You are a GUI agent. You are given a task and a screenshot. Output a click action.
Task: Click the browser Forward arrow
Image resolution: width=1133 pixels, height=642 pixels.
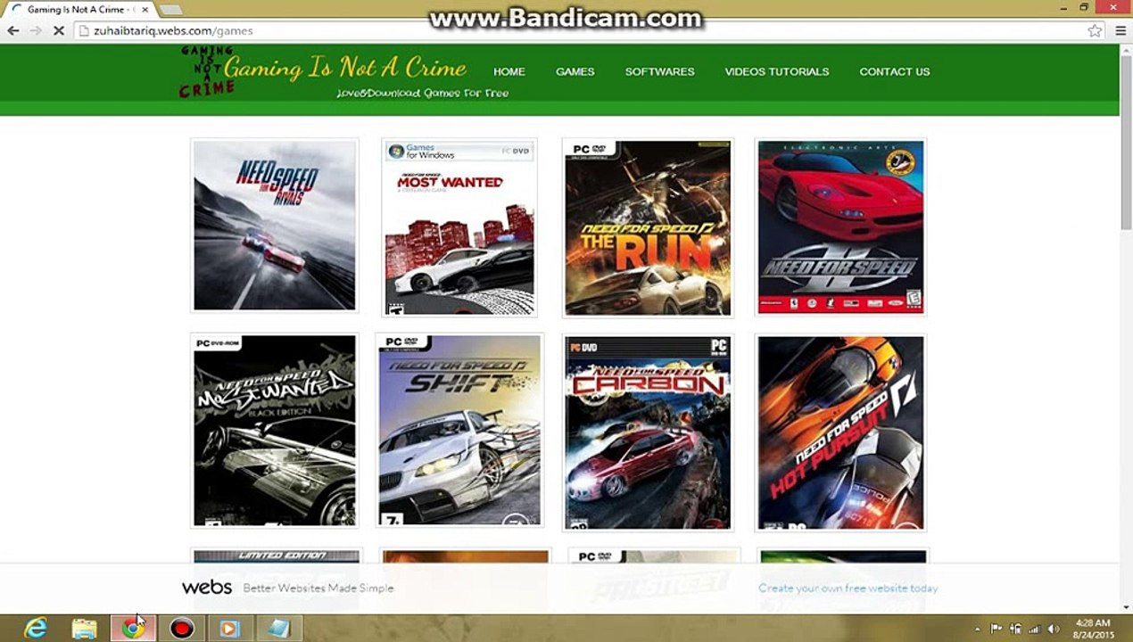[37, 30]
